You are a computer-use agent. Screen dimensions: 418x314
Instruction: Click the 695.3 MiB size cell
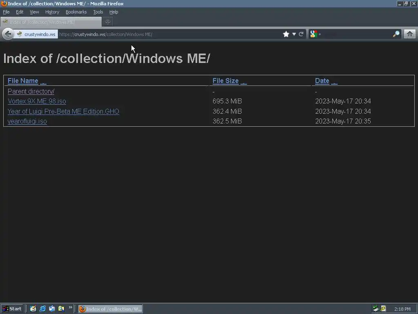point(227,101)
